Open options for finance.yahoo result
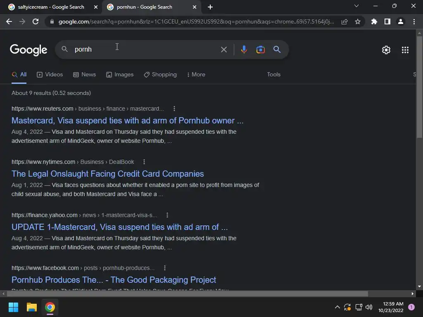This screenshot has height=317, width=423. tap(167, 215)
